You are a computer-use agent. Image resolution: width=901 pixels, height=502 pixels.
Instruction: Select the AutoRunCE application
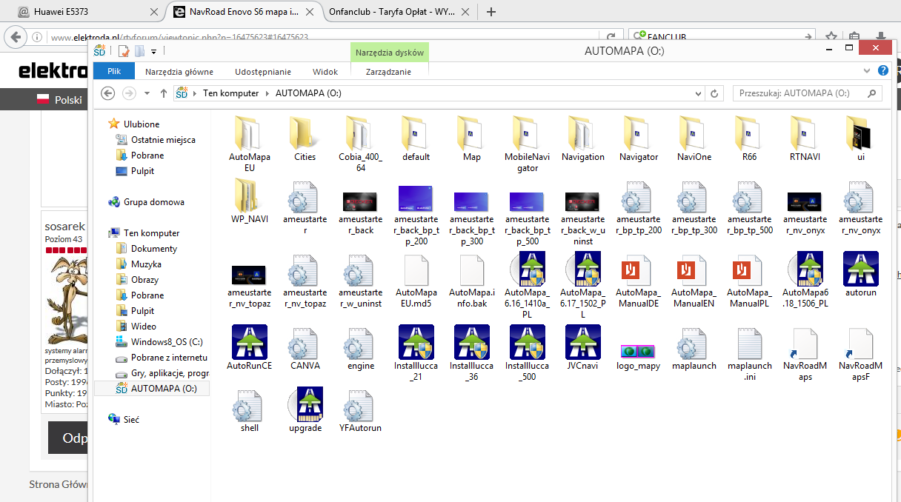[x=250, y=348]
